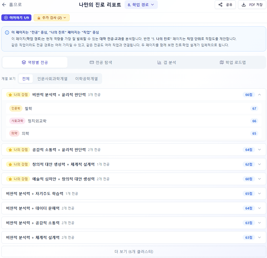Click 더 보기 (6개 클러스터) button

coord(134,252)
